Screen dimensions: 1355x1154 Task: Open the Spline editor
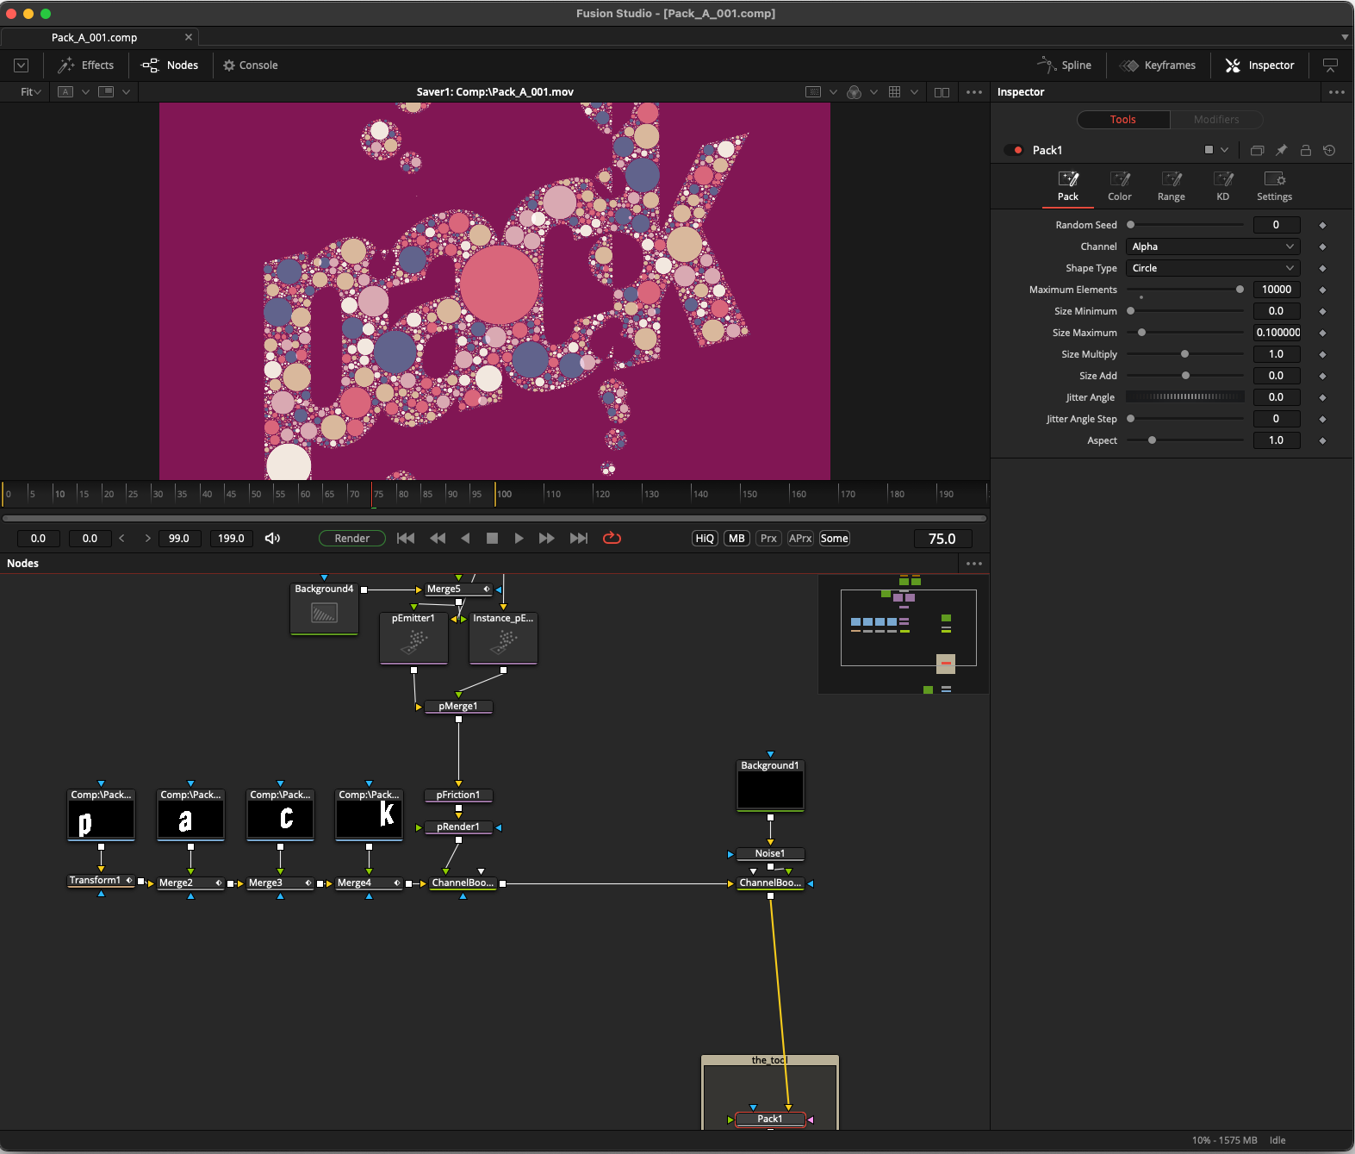tap(1064, 65)
